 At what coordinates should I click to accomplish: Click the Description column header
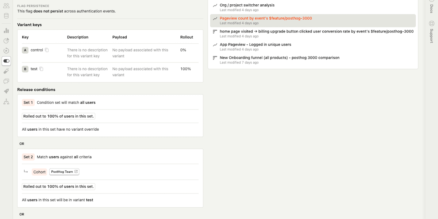click(78, 37)
